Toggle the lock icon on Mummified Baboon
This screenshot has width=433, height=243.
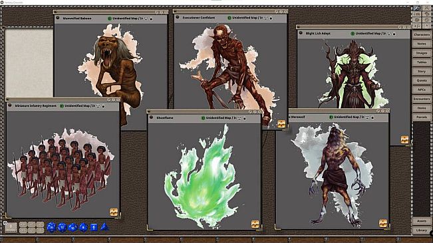[x=151, y=19]
